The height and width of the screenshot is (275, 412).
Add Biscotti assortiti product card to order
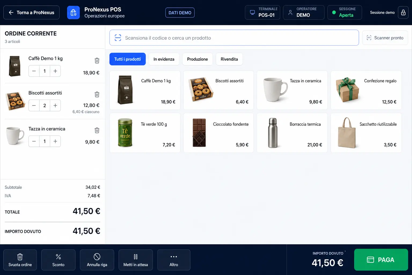(218, 90)
